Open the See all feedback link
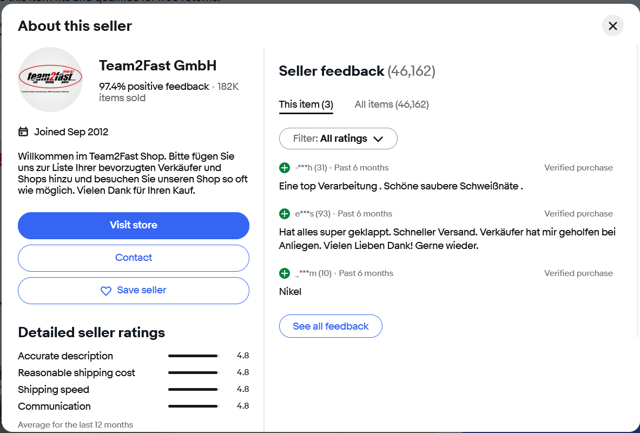 (331, 326)
